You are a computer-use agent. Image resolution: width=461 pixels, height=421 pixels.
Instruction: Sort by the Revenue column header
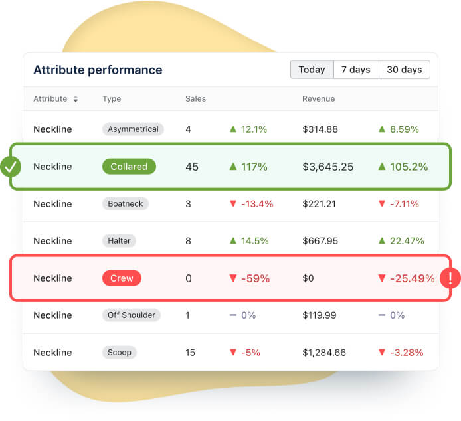point(318,99)
